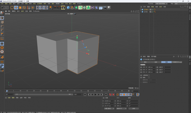Add a Floor environment object
Image resolution: width=191 pixels, height=113 pixels.
click(101, 8)
